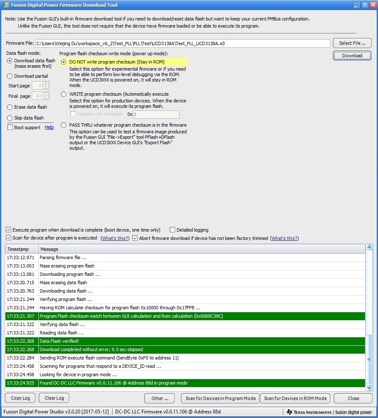Increase Start page spinner value
The image size is (378, 418).
click(x=46, y=84)
